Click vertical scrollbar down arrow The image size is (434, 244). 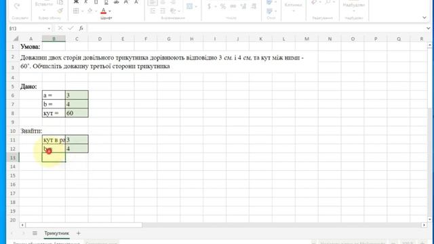coord(429,220)
